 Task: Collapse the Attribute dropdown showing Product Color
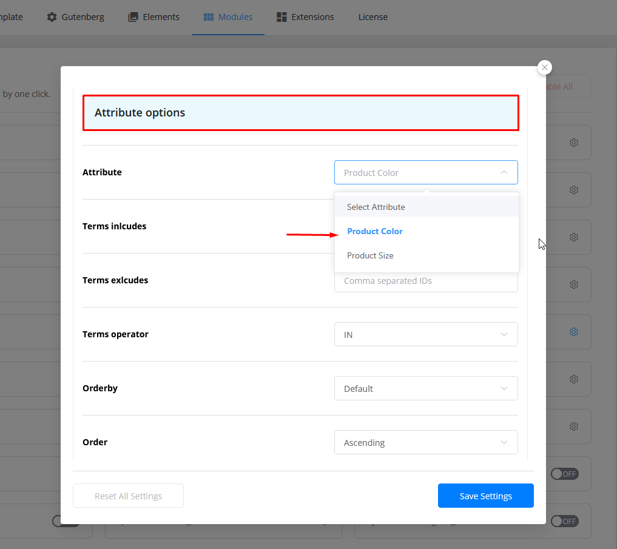coord(426,172)
